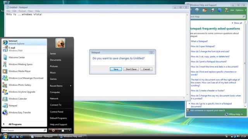248x139 pixels.
Task: Switch to Untitled - Notepad taskbar button
Action: pyautogui.click(x=44, y=136)
